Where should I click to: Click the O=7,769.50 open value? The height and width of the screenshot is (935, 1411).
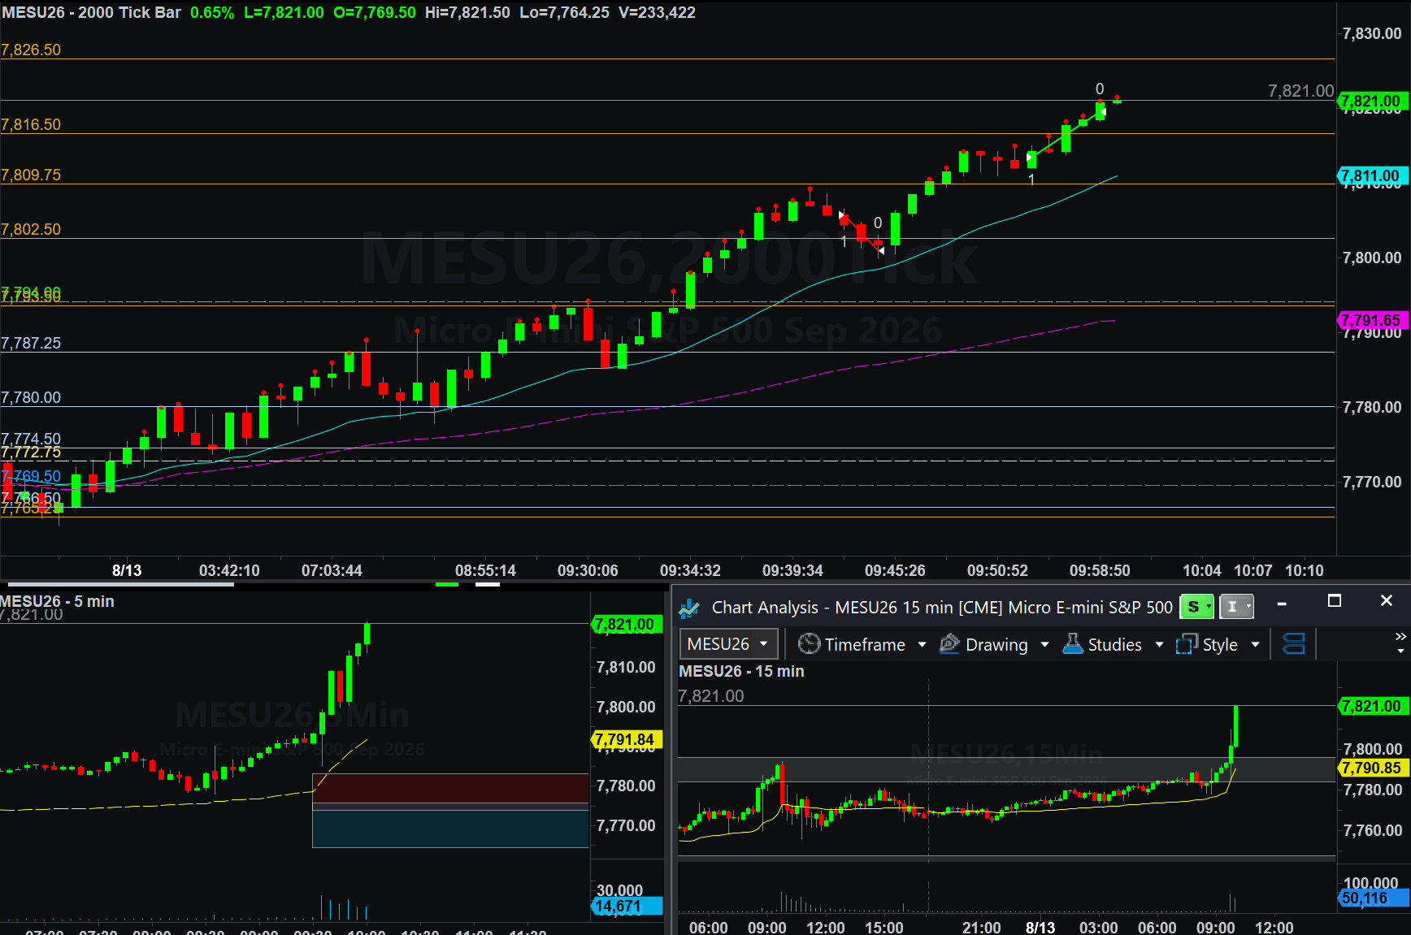click(375, 12)
